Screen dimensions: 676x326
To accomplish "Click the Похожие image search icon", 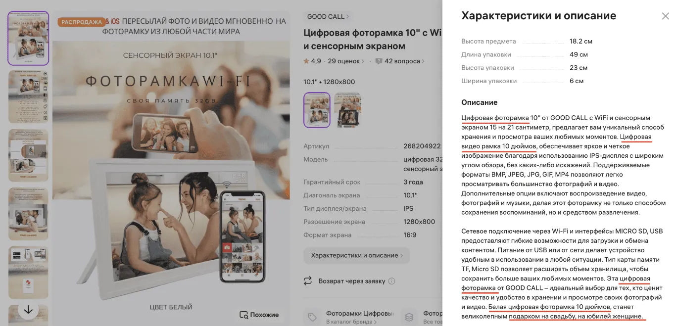I will [x=243, y=315].
